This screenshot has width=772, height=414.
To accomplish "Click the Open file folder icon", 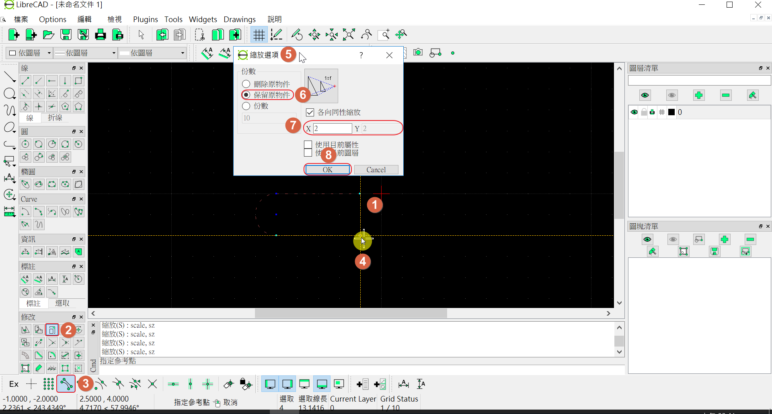I will pos(49,35).
